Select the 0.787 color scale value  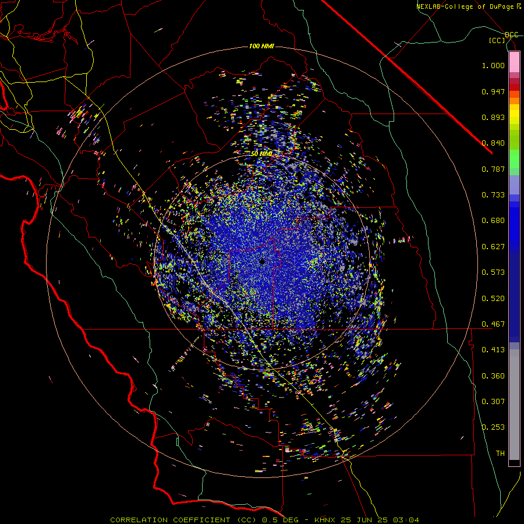pos(493,169)
